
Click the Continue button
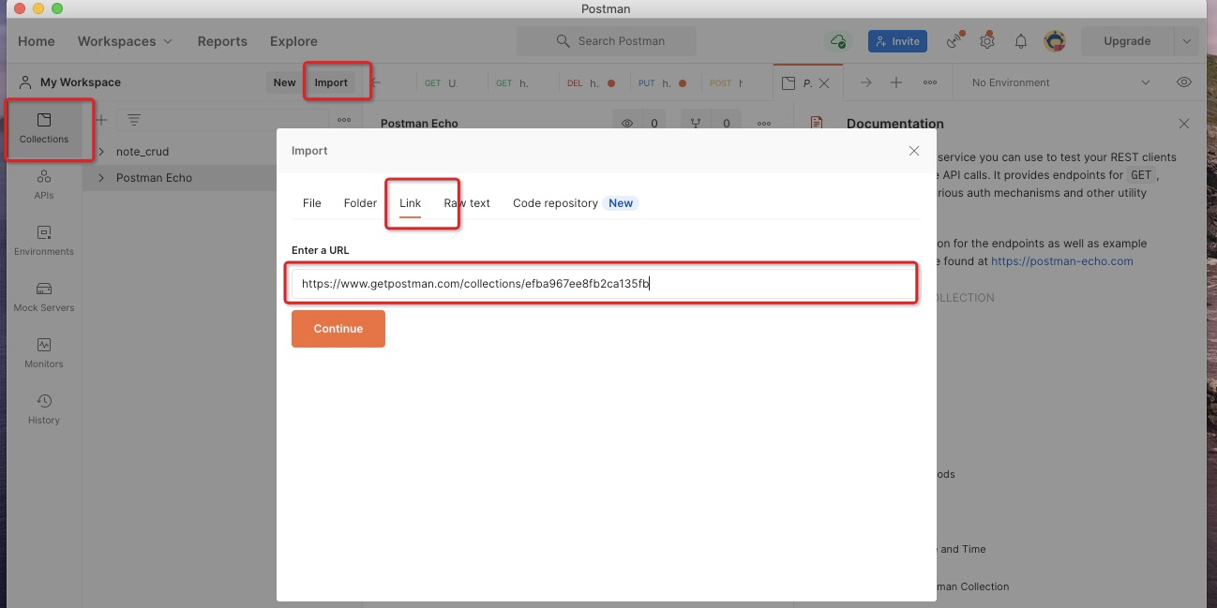338,329
